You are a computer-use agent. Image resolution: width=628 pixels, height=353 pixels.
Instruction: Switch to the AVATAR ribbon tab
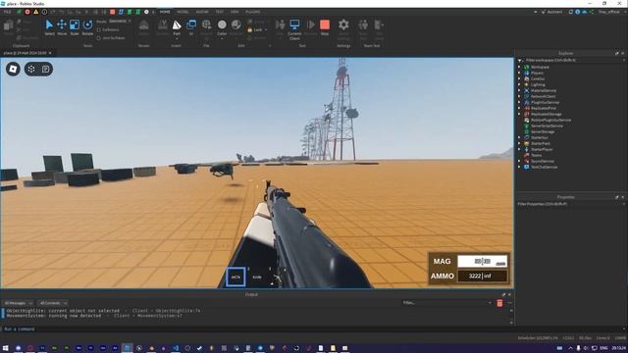click(x=202, y=12)
